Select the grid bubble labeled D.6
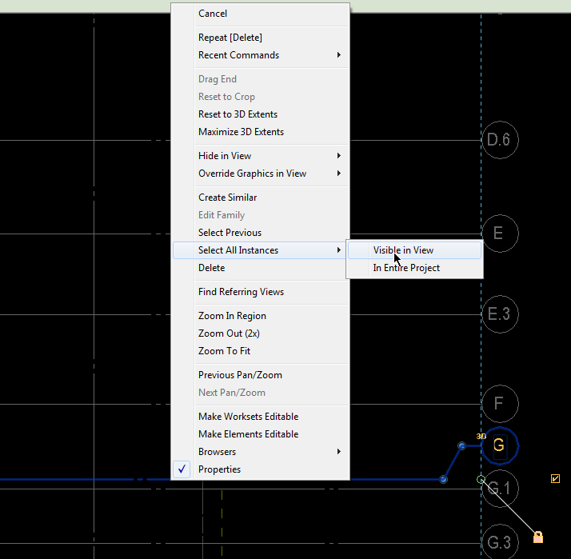The width and height of the screenshot is (571, 559). [x=500, y=140]
